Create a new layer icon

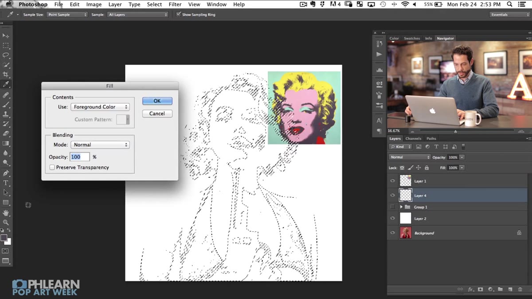[x=510, y=289]
